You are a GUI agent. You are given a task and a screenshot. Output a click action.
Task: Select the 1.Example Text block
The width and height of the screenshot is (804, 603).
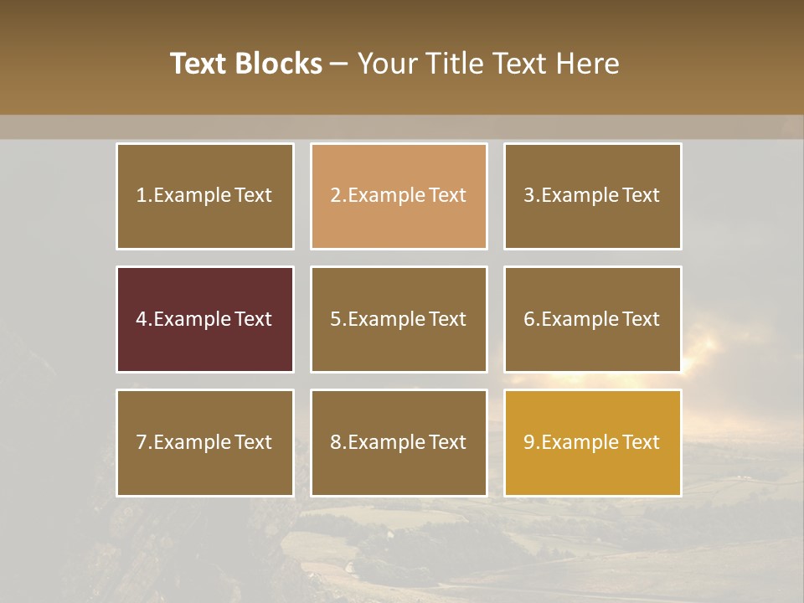pos(205,196)
